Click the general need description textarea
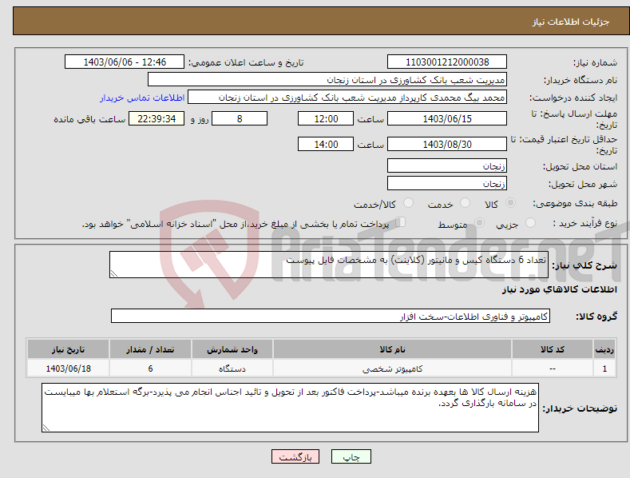This screenshot has height=478, width=630. point(329,265)
